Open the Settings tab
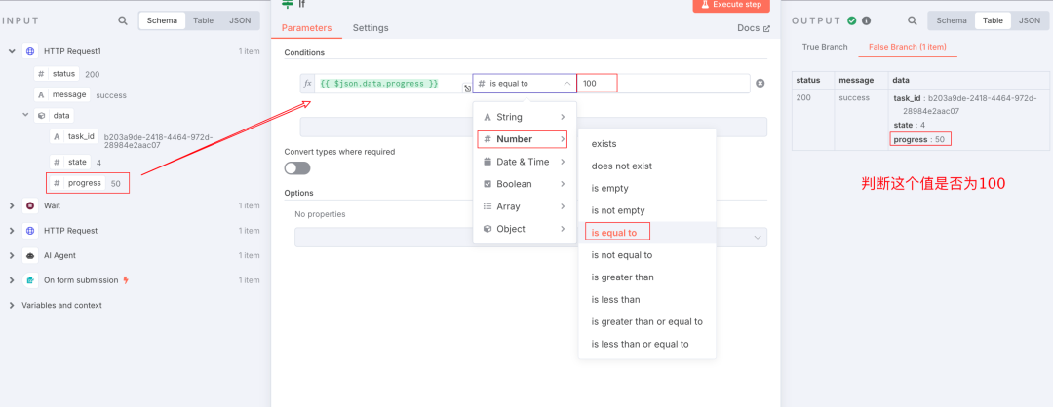 [370, 28]
